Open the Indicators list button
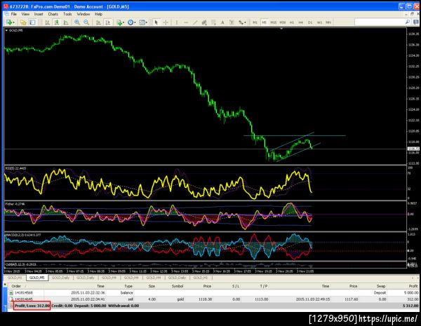 pos(119,22)
